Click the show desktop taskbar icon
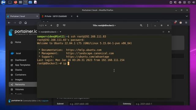Screen dimensions: 196x110 (10, 2)
